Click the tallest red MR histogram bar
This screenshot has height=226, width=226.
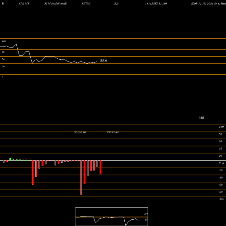pos(81,178)
